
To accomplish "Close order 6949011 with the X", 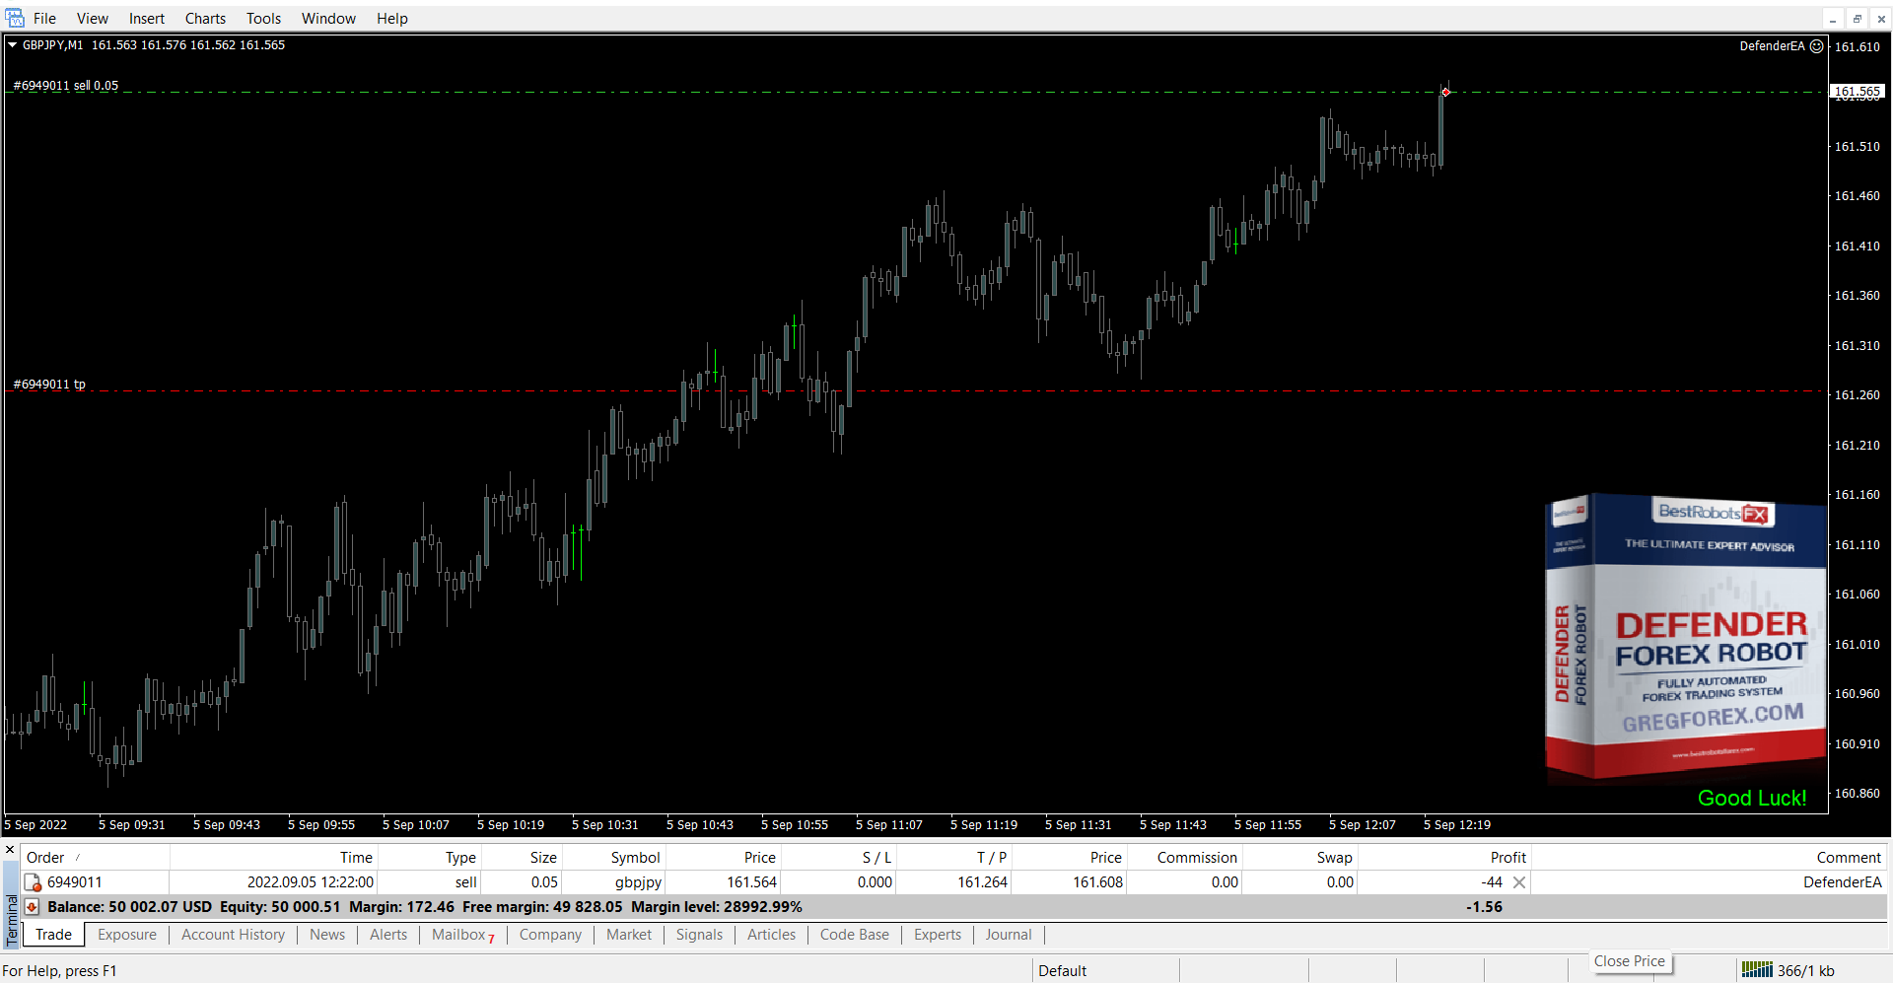I will pos(1519,882).
